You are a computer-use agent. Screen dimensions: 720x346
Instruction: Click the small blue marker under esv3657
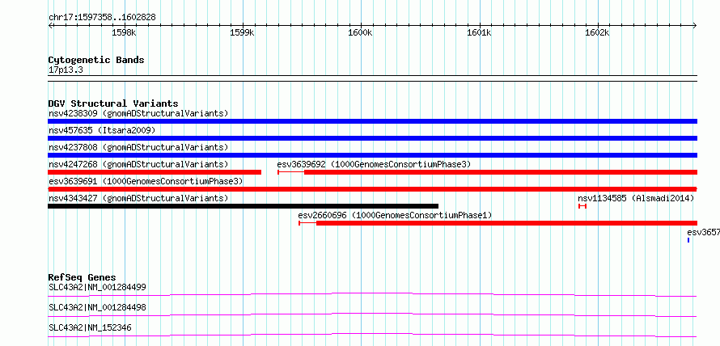[688, 240]
